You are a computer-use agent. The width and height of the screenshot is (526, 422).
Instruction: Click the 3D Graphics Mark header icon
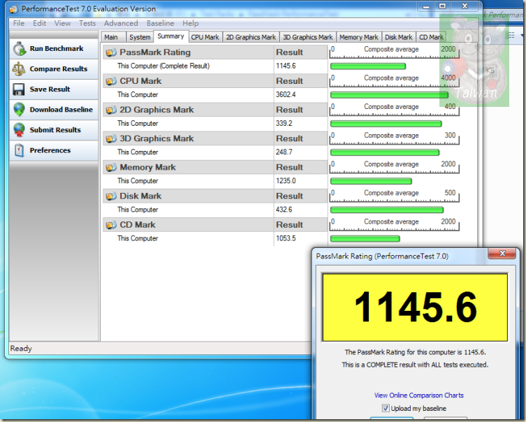click(x=111, y=138)
